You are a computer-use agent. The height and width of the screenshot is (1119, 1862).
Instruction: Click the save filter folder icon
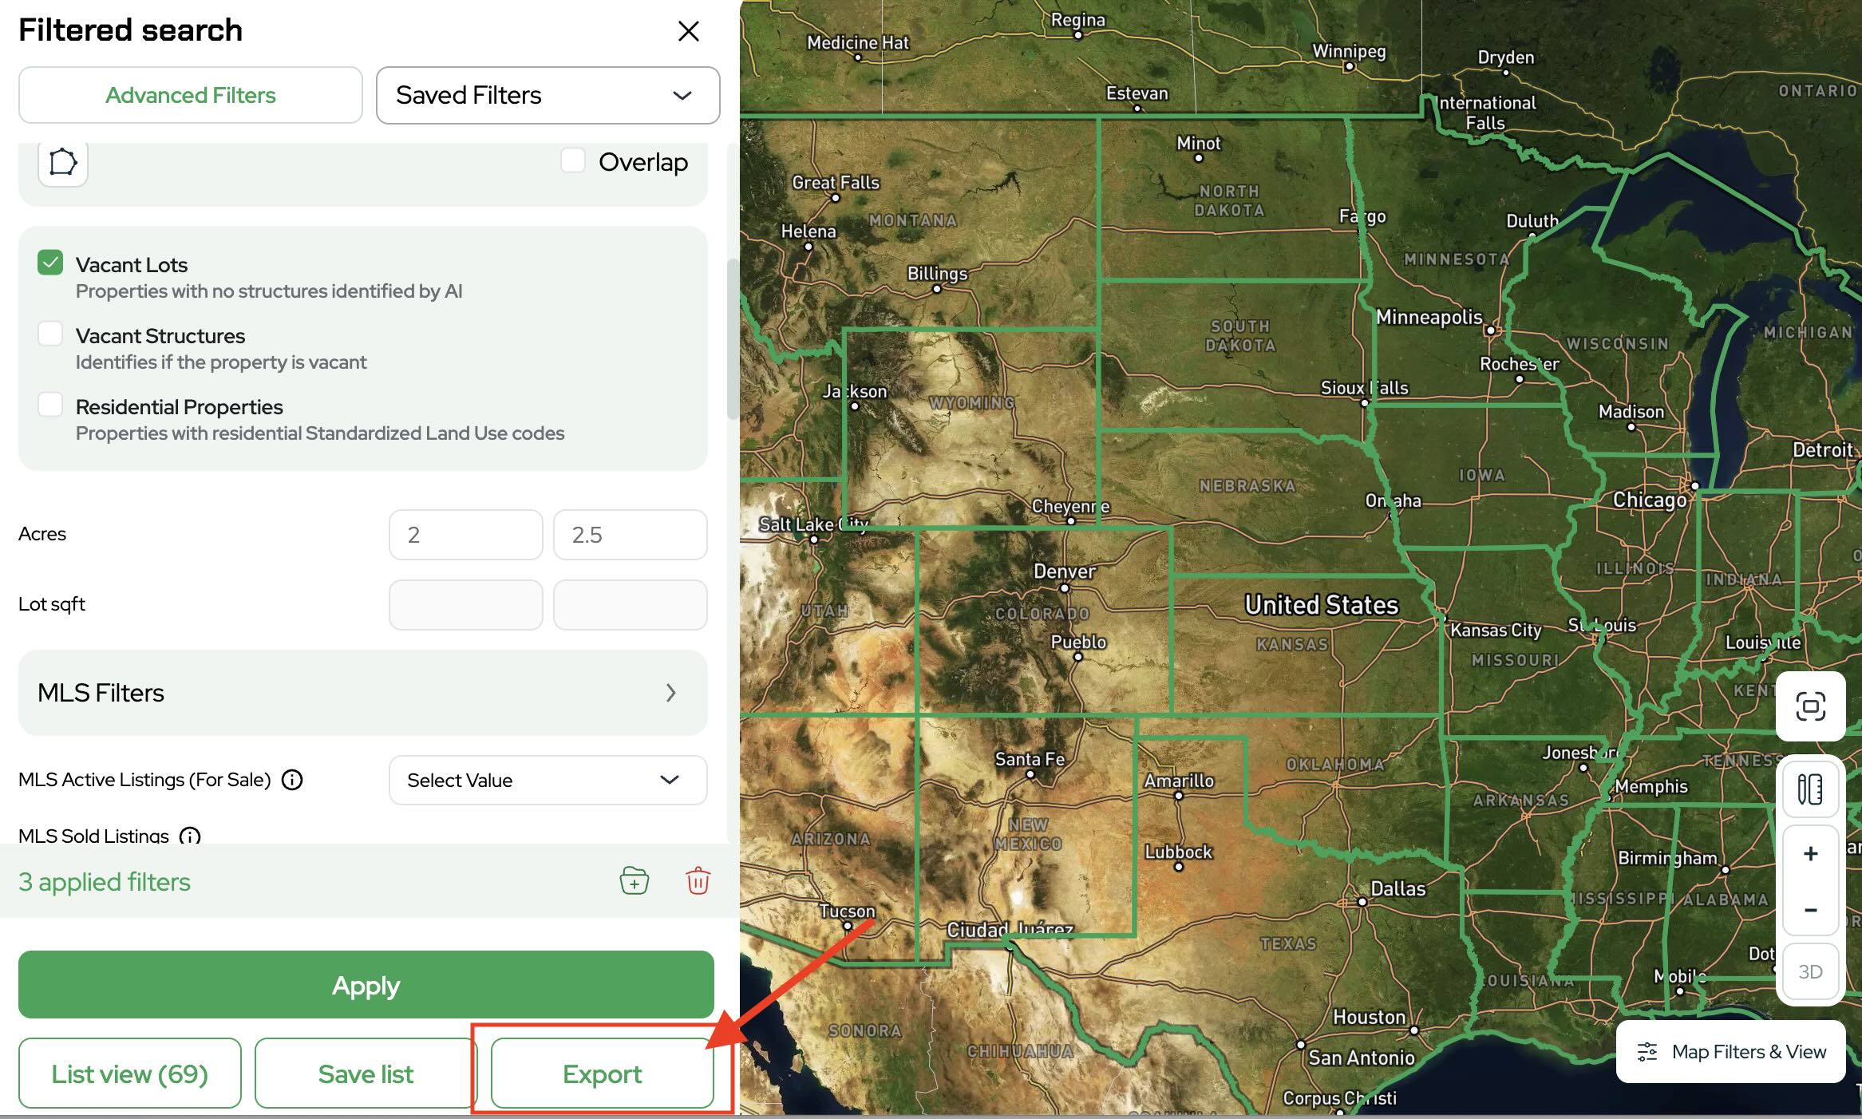(635, 881)
